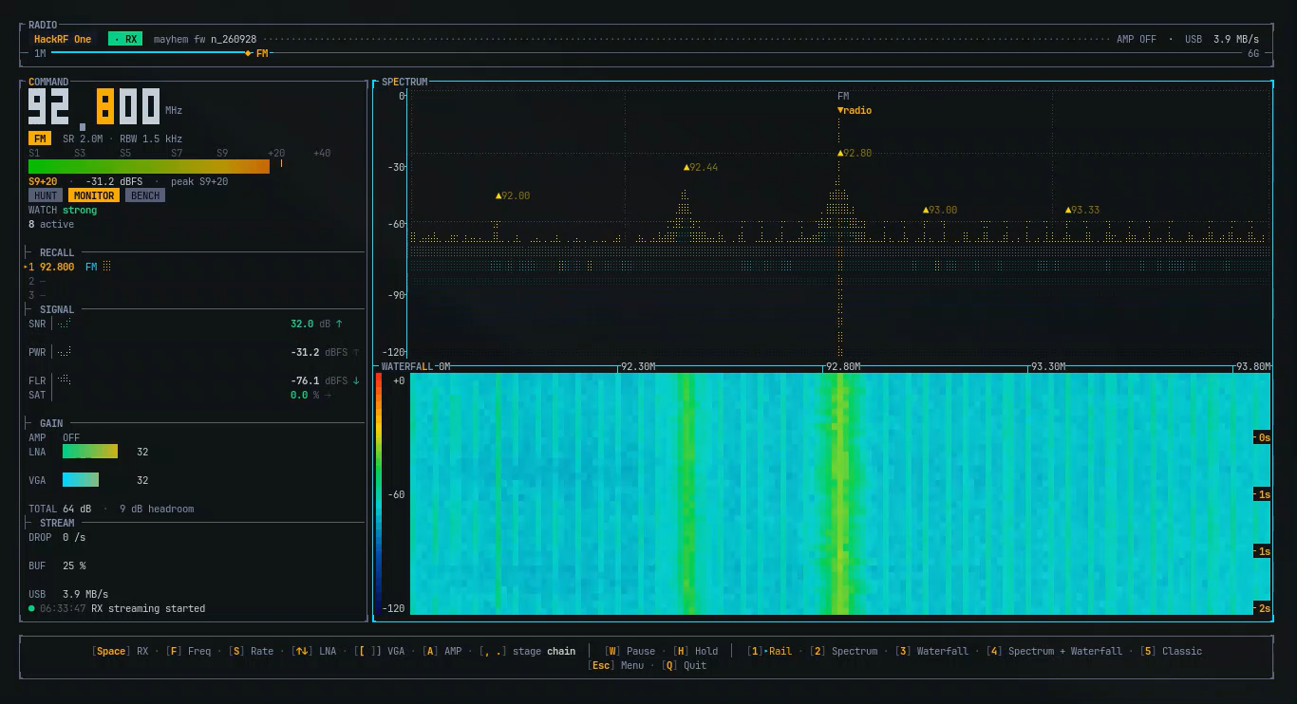1297x704 pixels.
Task: Select empty recall slot 2
Action: [x=37, y=281]
